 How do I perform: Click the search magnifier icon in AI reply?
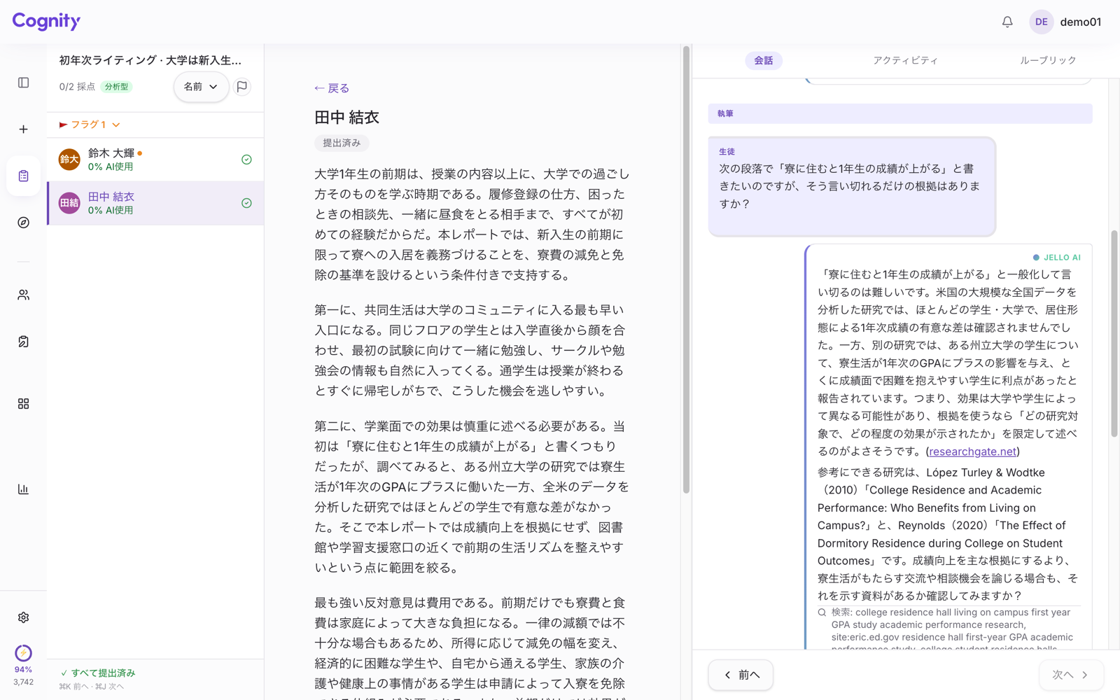[822, 612]
